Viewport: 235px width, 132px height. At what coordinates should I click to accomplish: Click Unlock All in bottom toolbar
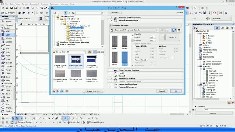73,122
